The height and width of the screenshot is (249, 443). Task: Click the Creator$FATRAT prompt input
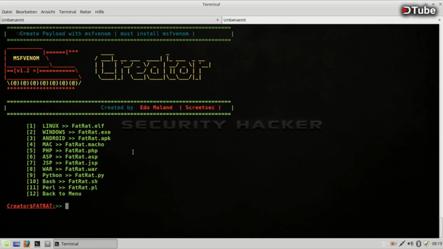[x=67, y=206]
